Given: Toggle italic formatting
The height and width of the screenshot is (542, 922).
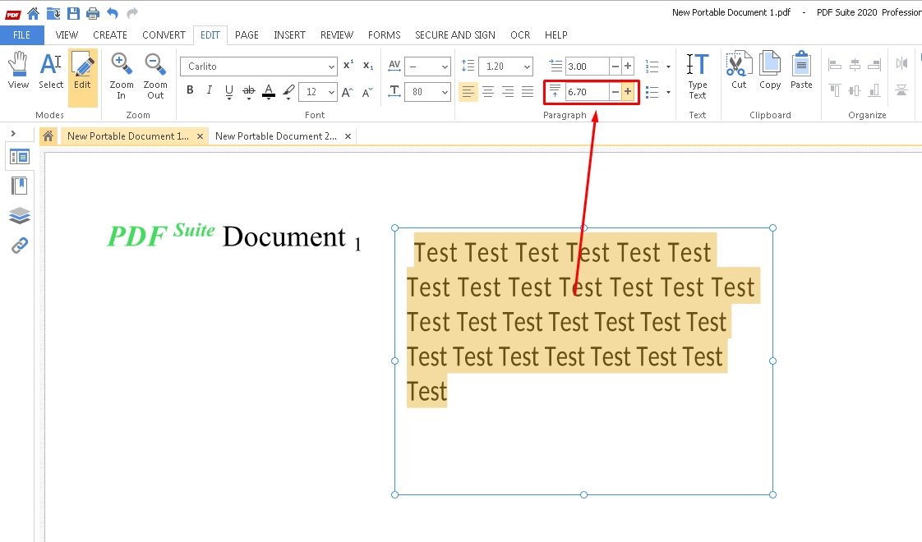Looking at the screenshot, I should 210,90.
